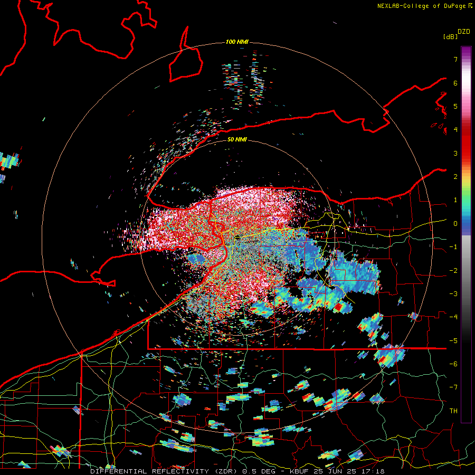The image size is (475, 475).
Task: Click the 1 value on the color scale
Action: click(x=455, y=200)
